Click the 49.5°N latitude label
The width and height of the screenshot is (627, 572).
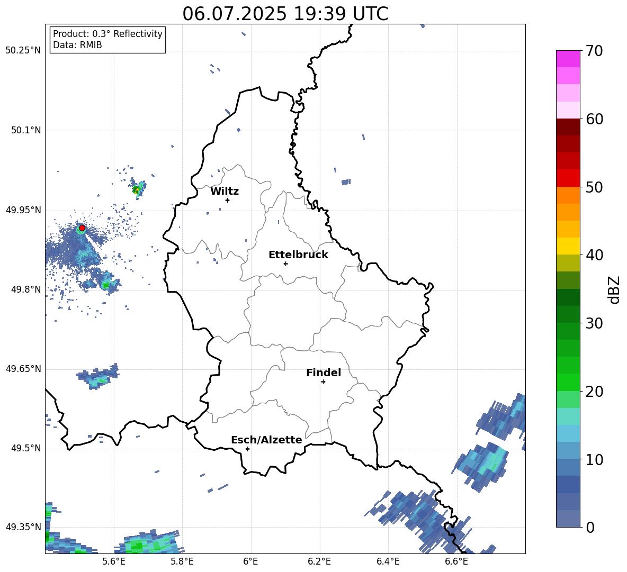[x=26, y=448]
